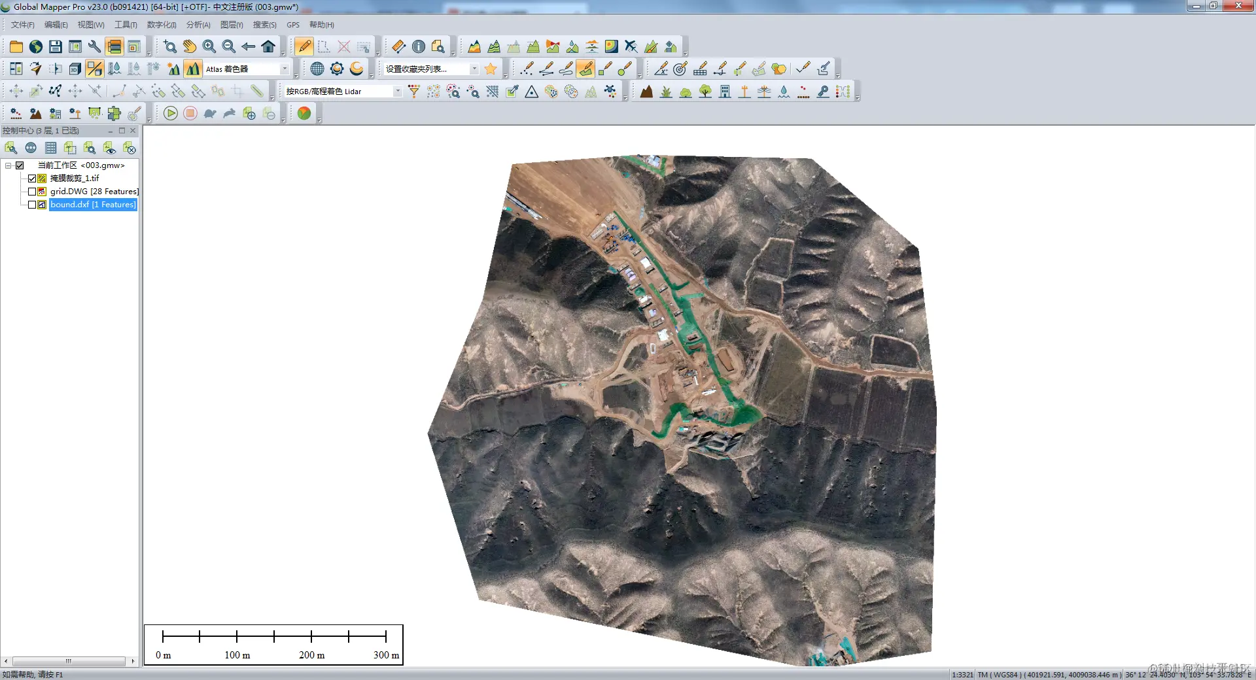The height and width of the screenshot is (680, 1256).
Task: Click the globe grid projection icon
Action: click(317, 69)
